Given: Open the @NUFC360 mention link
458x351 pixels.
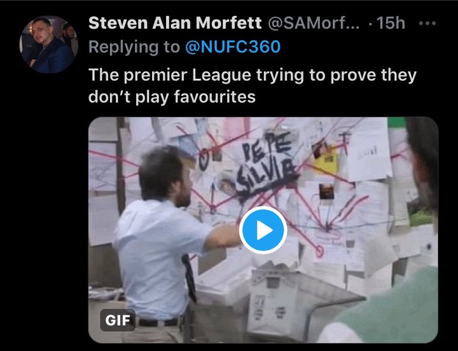Looking at the screenshot, I should 233,46.
